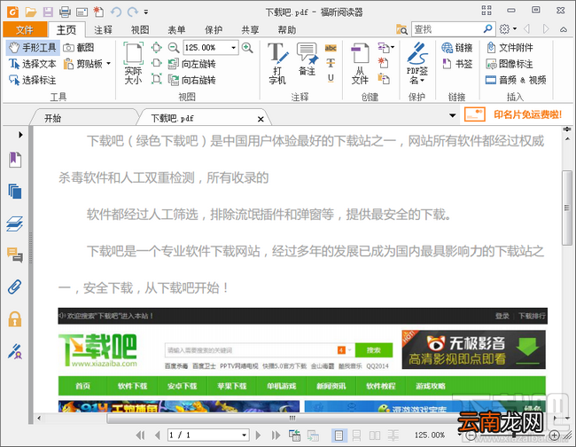Click the zoom in magnifier icon in ribbon
This screenshot has height=447, width=576.
coord(247,48)
